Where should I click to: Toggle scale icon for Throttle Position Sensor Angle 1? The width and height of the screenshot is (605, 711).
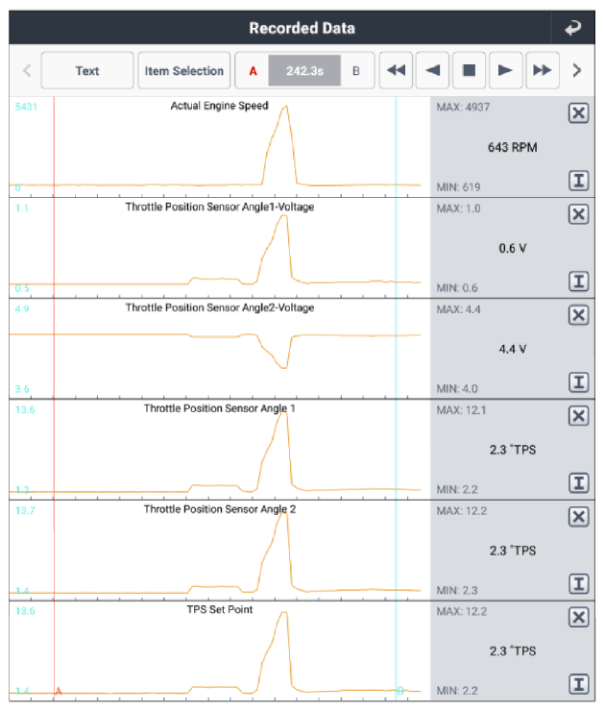(578, 482)
